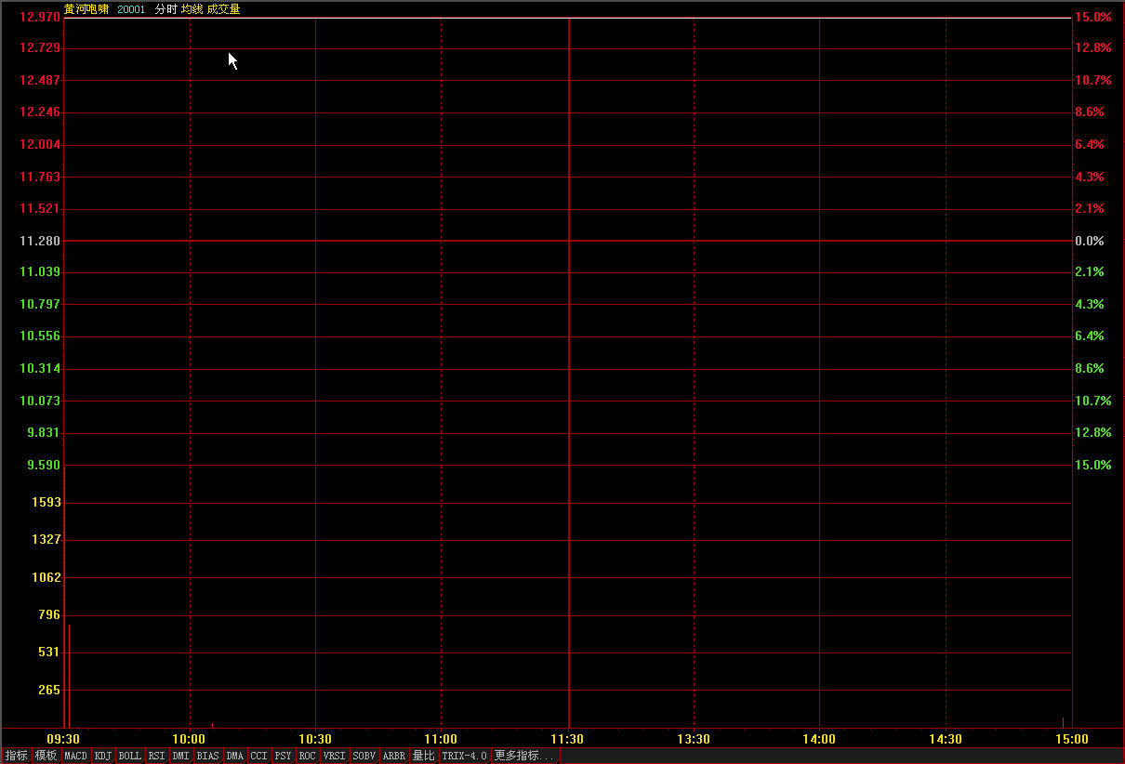Switch to the KDJ indicator tab
The height and width of the screenshot is (764, 1125).
point(102,756)
